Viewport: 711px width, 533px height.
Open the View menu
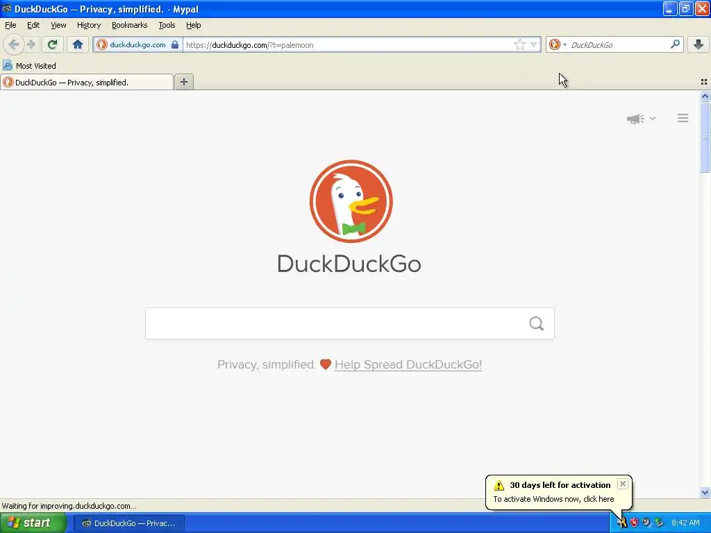point(58,25)
